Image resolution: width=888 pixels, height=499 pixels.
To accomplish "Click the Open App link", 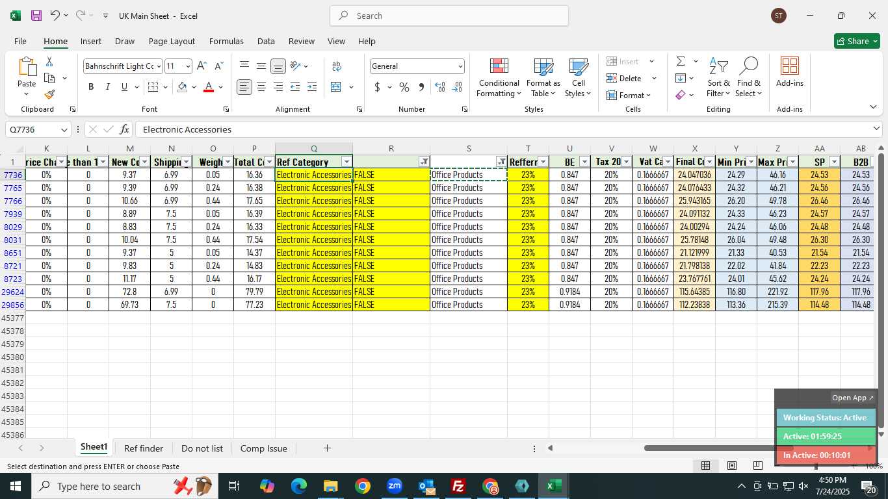I will click(x=853, y=398).
